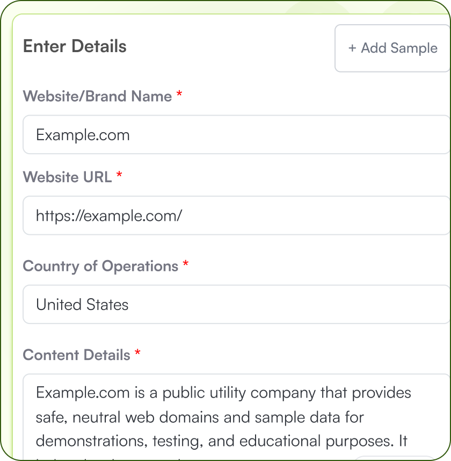Click the Content Details label
The width and height of the screenshot is (451, 461).
pos(76,355)
